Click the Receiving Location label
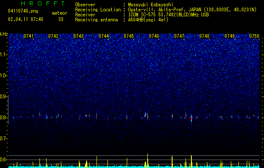 [x=98, y=10]
